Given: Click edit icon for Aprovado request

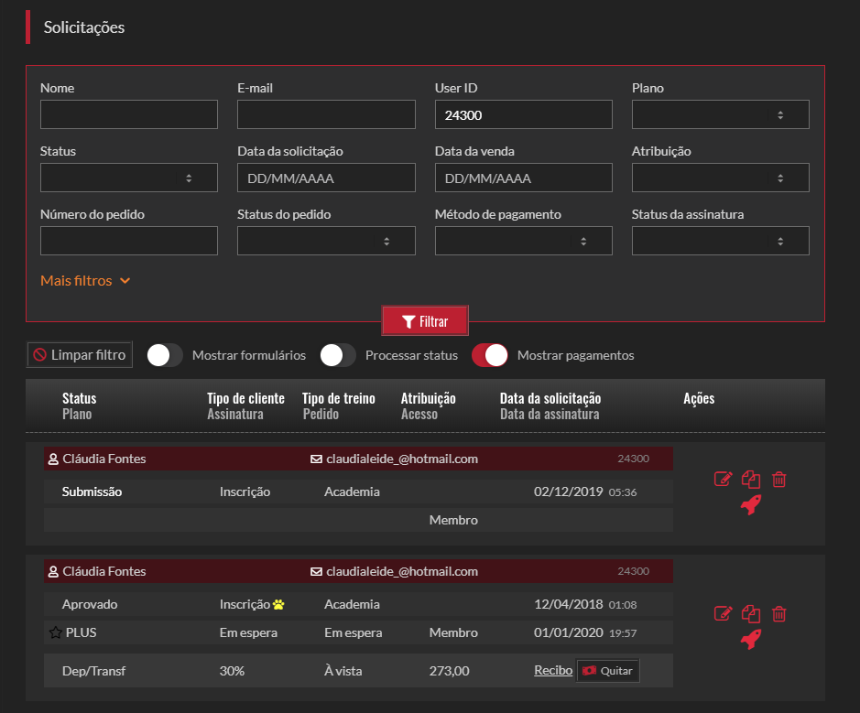Looking at the screenshot, I should click(x=723, y=613).
